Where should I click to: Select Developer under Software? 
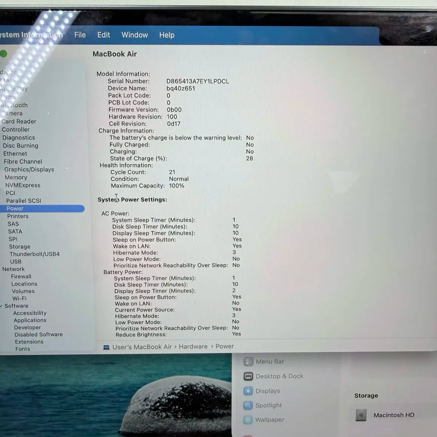coord(27,327)
